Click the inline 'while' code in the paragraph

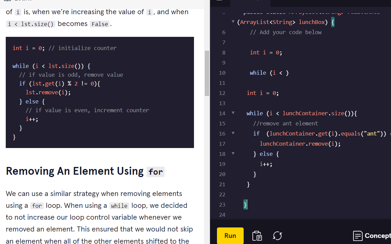point(119,205)
